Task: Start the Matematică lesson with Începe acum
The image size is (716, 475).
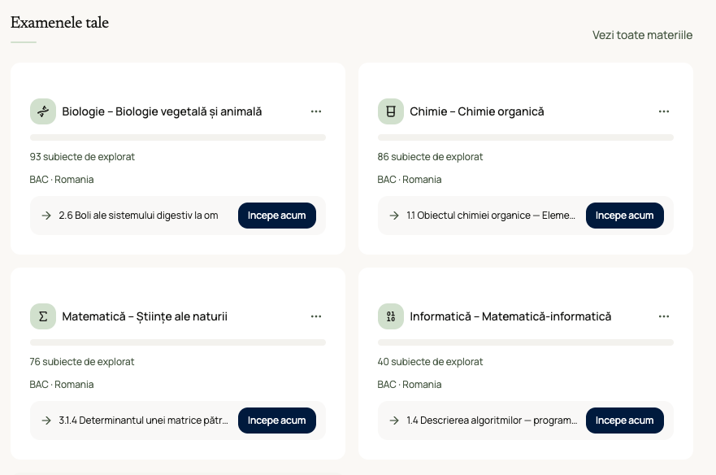Action: pyautogui.click(x=276, y=421)
